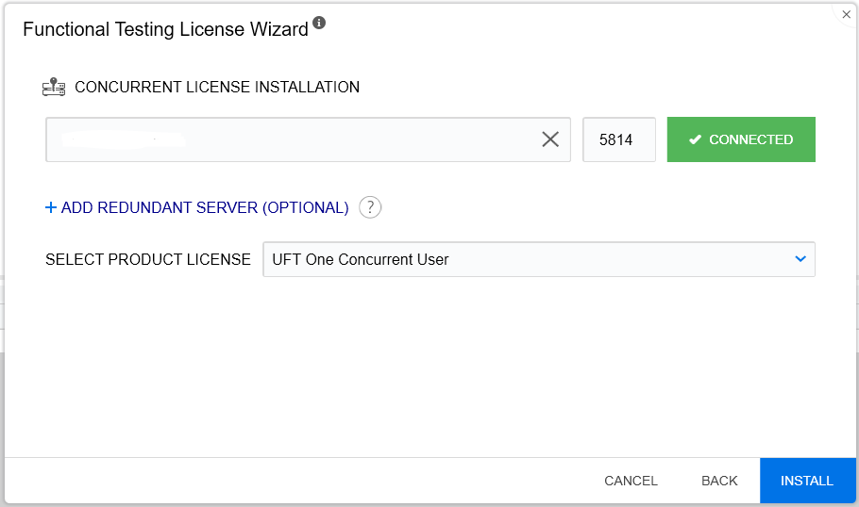Click the CONCURRENT LICENSE INSTALLATION heading
This screenshot has height=507, width=859.
coord(217,87)
